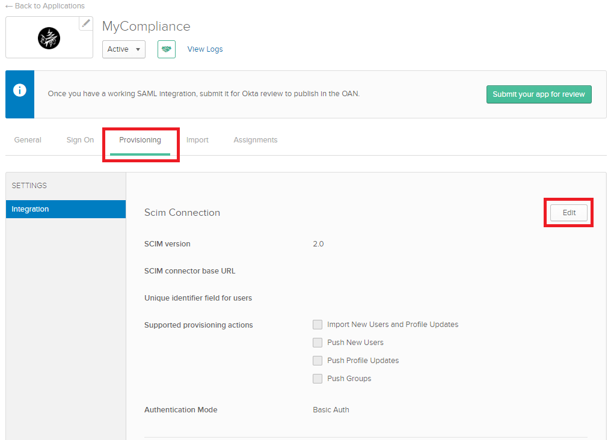Select the Provisioning tab
Screen dimensions: 611x440
140,140
